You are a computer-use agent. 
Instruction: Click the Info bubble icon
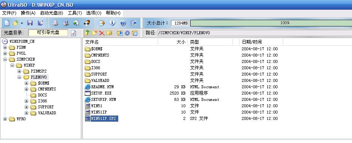click(112, 23)
